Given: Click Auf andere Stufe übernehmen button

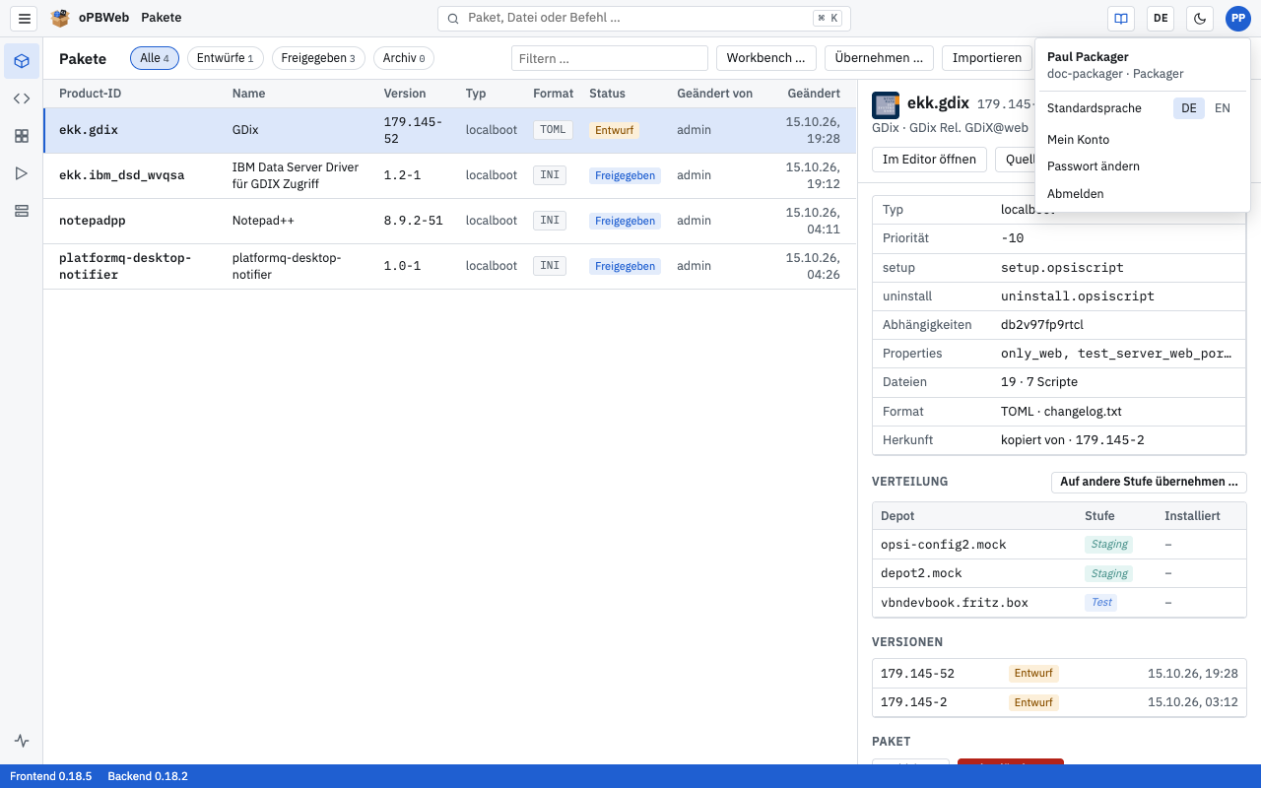Looking at the screenshot, I should coord(1149,482).
